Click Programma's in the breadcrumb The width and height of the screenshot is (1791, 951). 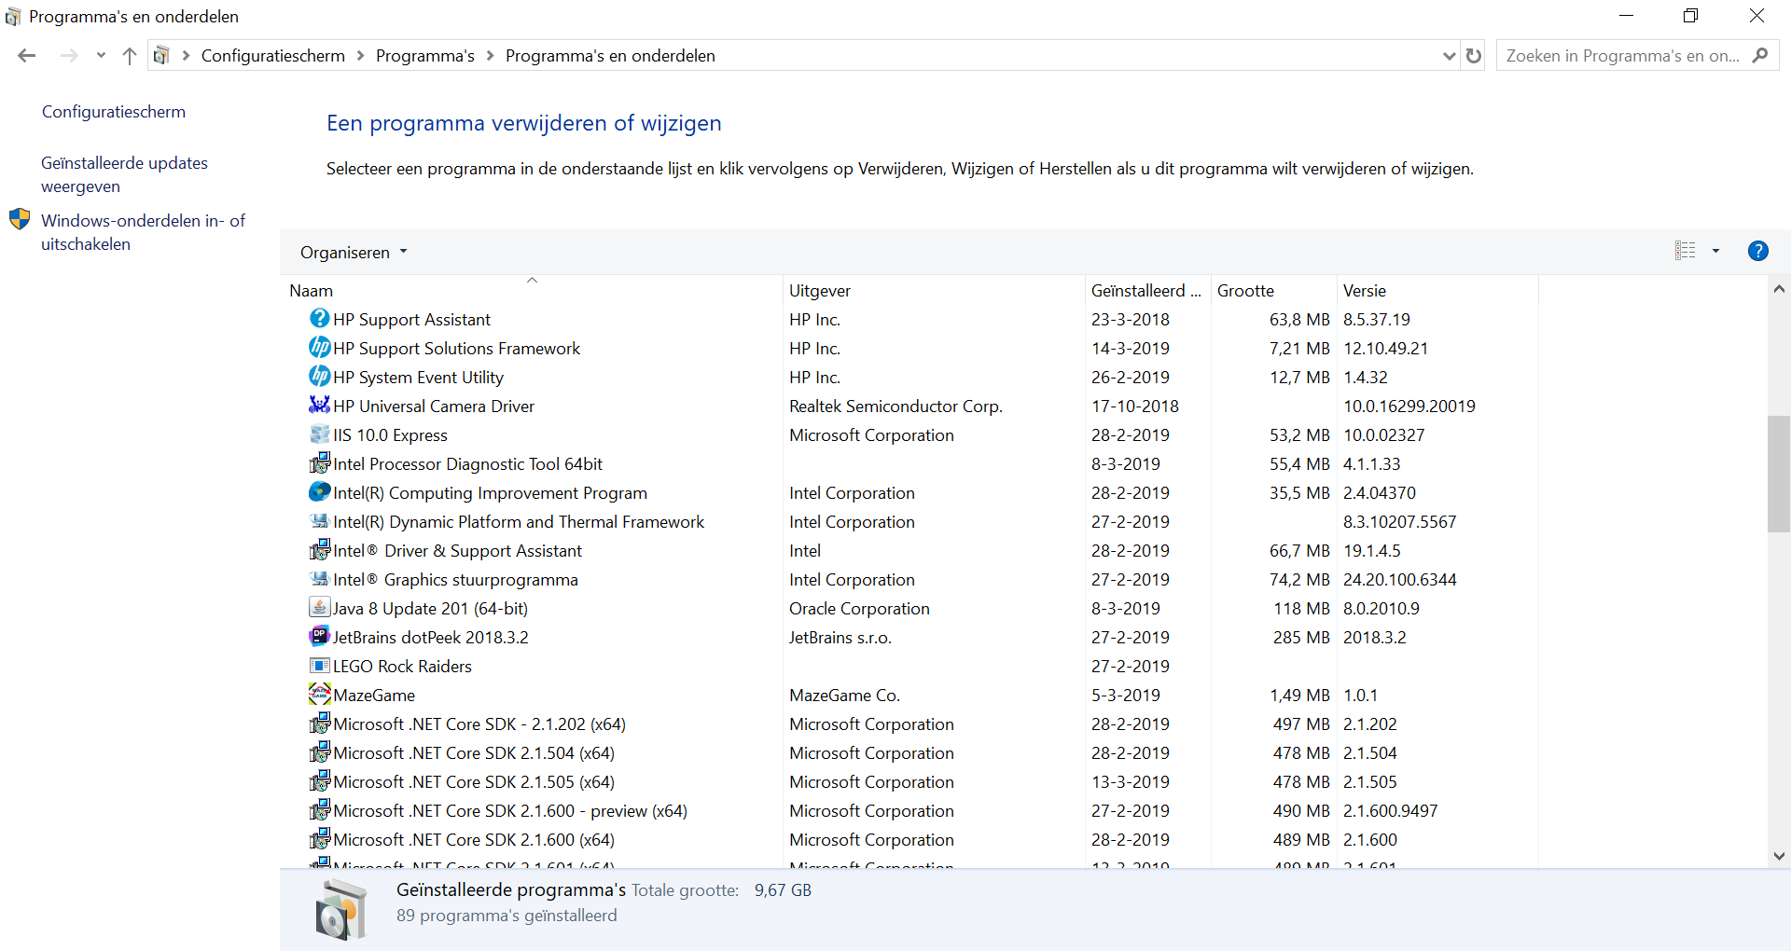pyautogui.click(x=425, y=56)
